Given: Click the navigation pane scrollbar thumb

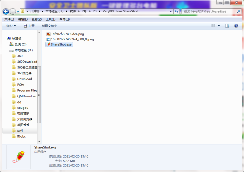Looking at the screenshot, I should click(39, 95).
